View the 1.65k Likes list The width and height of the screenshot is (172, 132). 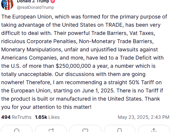(47, 117)
